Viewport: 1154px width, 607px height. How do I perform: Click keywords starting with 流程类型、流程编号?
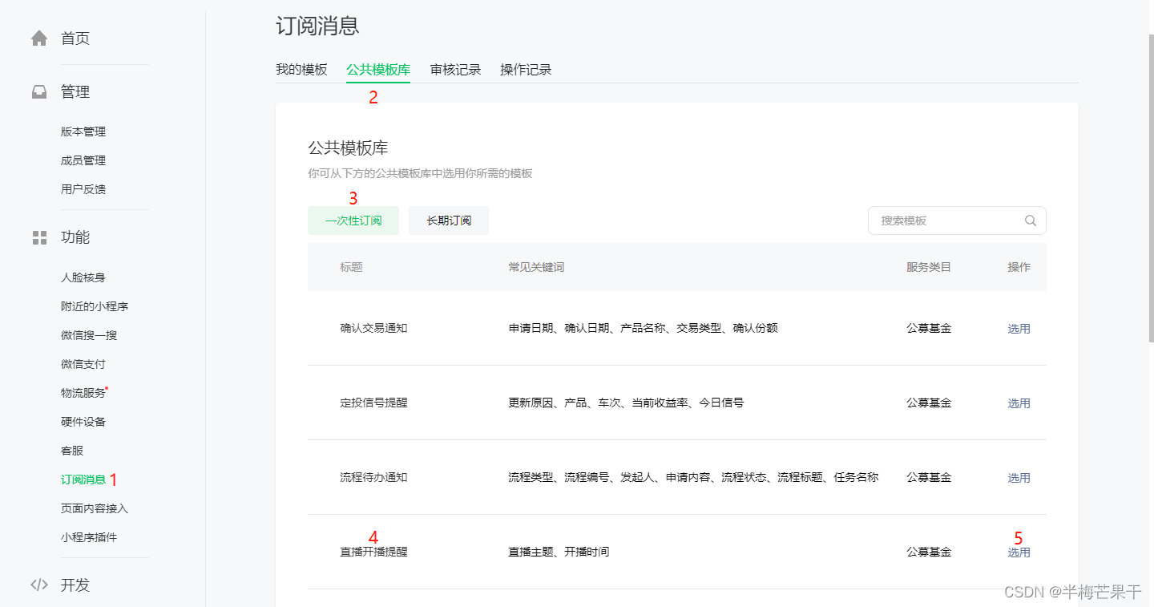(693, 477)
